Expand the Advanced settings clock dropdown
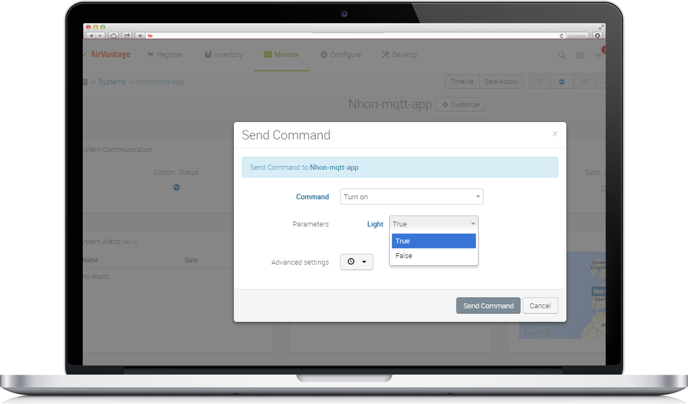Screen dimensions: 688x404 click(356, 262)
